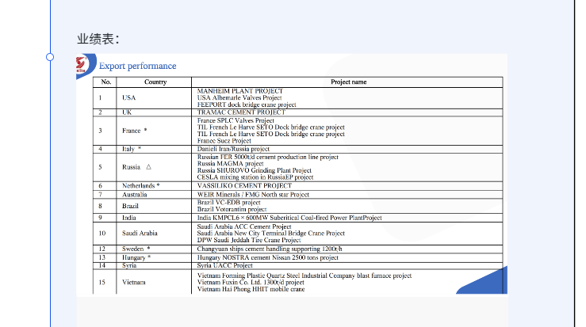This screenshot has height=327, width=586.
Task: Click 'DPW Saudi Jeddah Tire Crane' line
Action: pyautogui.click(x=249, y=240)
